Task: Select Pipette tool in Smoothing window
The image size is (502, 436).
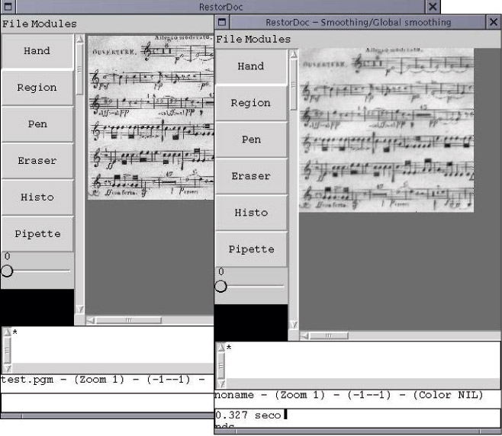Action: [251, 249]
